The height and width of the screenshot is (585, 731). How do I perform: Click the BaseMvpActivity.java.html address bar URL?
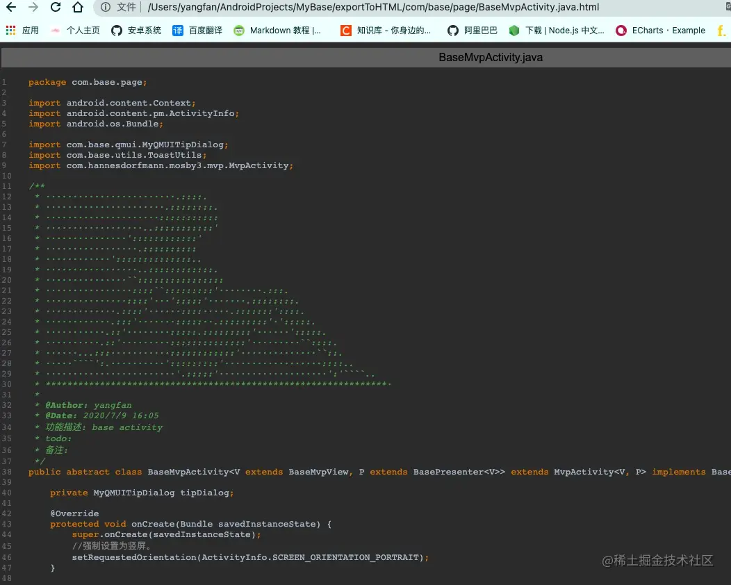(373, 7)
